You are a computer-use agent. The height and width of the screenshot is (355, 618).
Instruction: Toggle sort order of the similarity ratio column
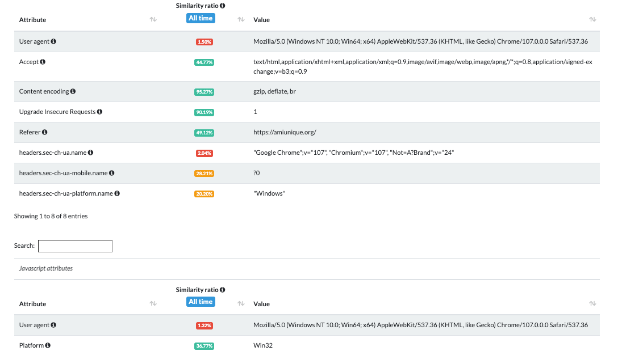click(241, 19)
